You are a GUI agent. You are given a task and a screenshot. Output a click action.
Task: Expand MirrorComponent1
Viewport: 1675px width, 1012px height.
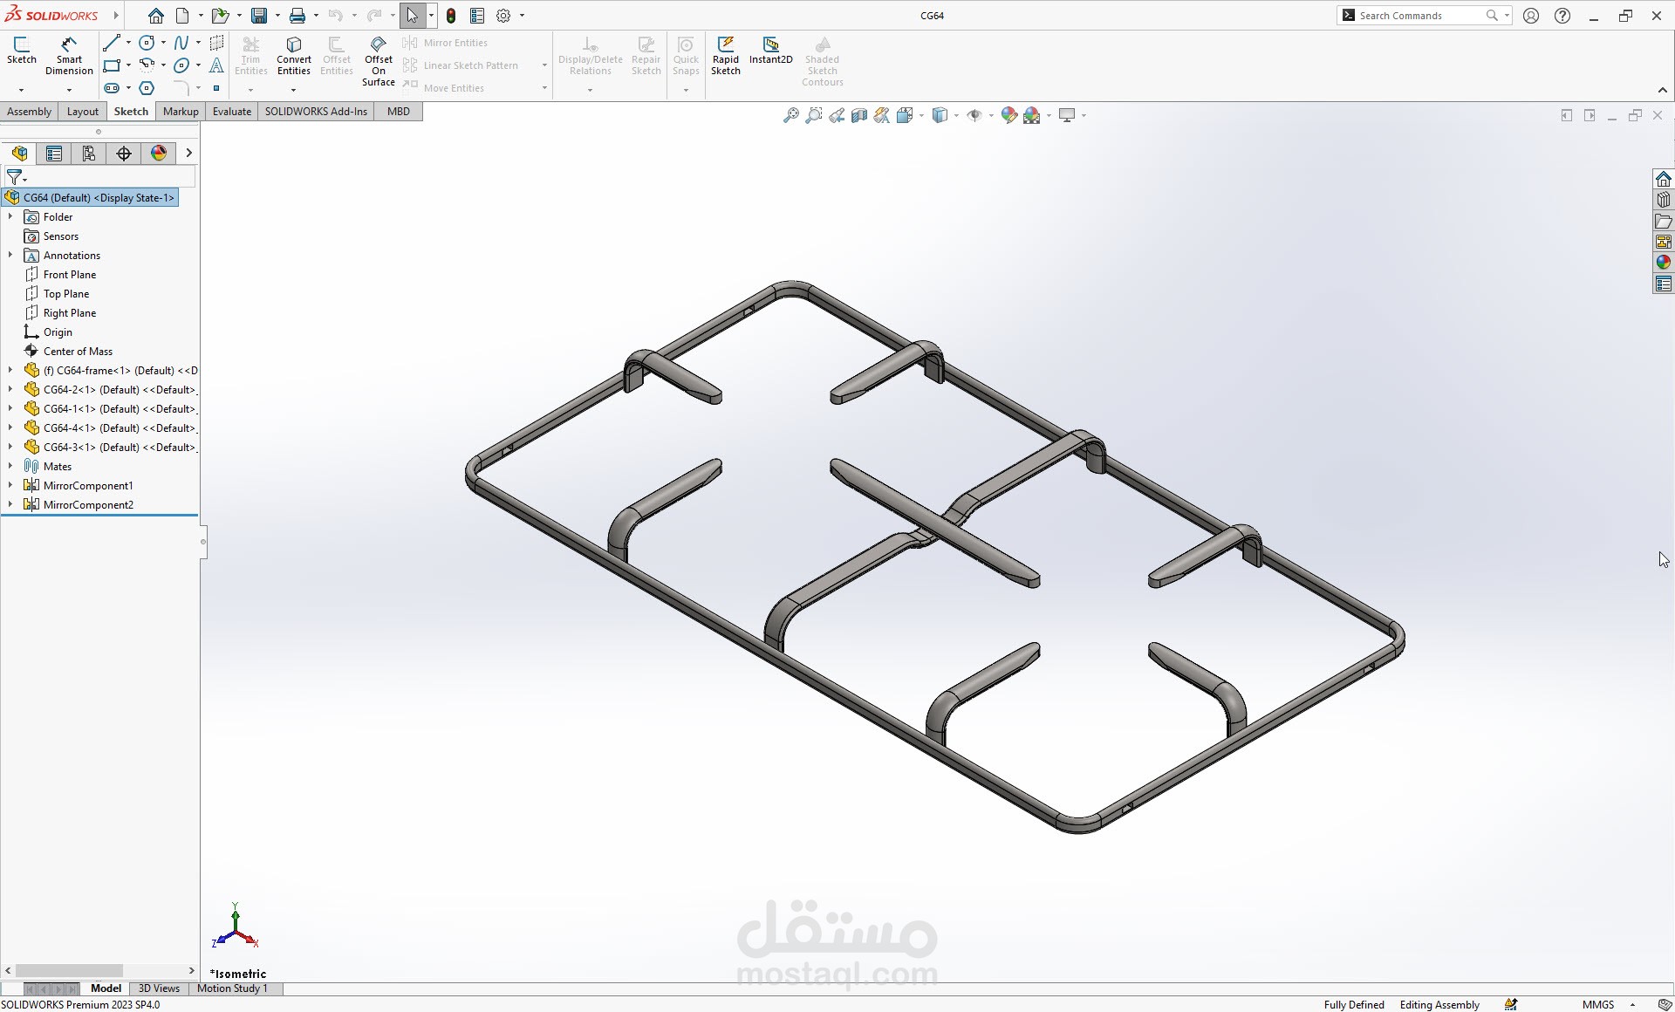pos(10,485)
